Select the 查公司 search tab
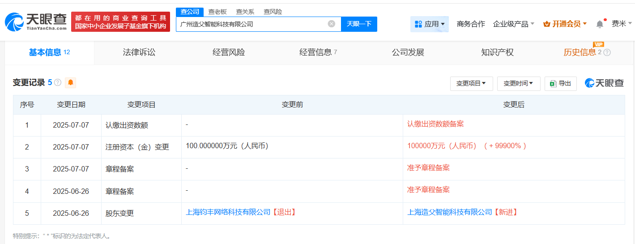Image resolution: width=635 pixels, height=244 pixels. coord(190,12)
